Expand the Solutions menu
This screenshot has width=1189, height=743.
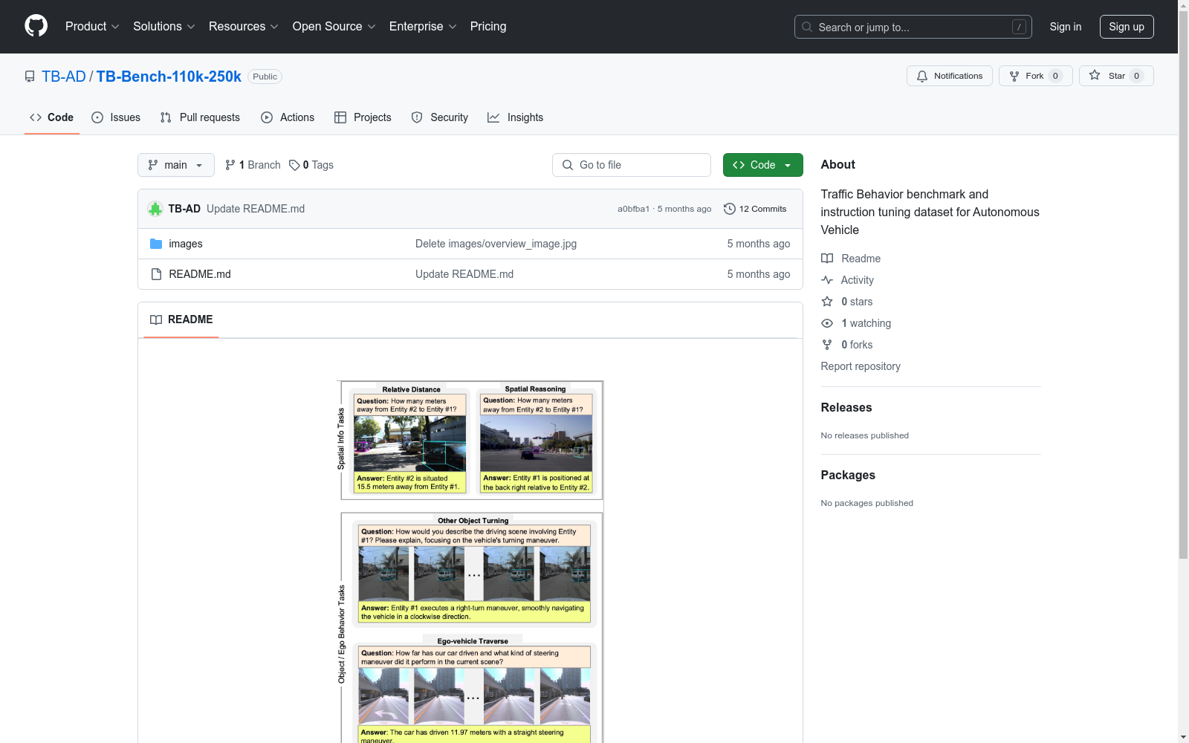(164, 27)
